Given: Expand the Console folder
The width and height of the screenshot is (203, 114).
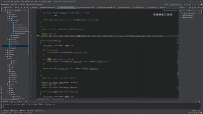Looking at the screenshot, I should coord(8,14).
